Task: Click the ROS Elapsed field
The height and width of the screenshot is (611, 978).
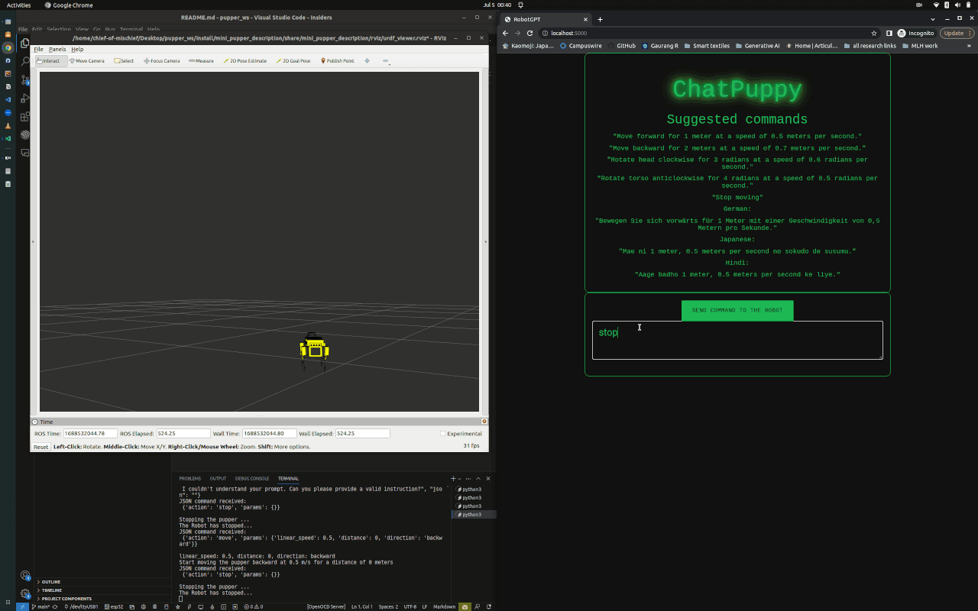Action: [183, 434]
